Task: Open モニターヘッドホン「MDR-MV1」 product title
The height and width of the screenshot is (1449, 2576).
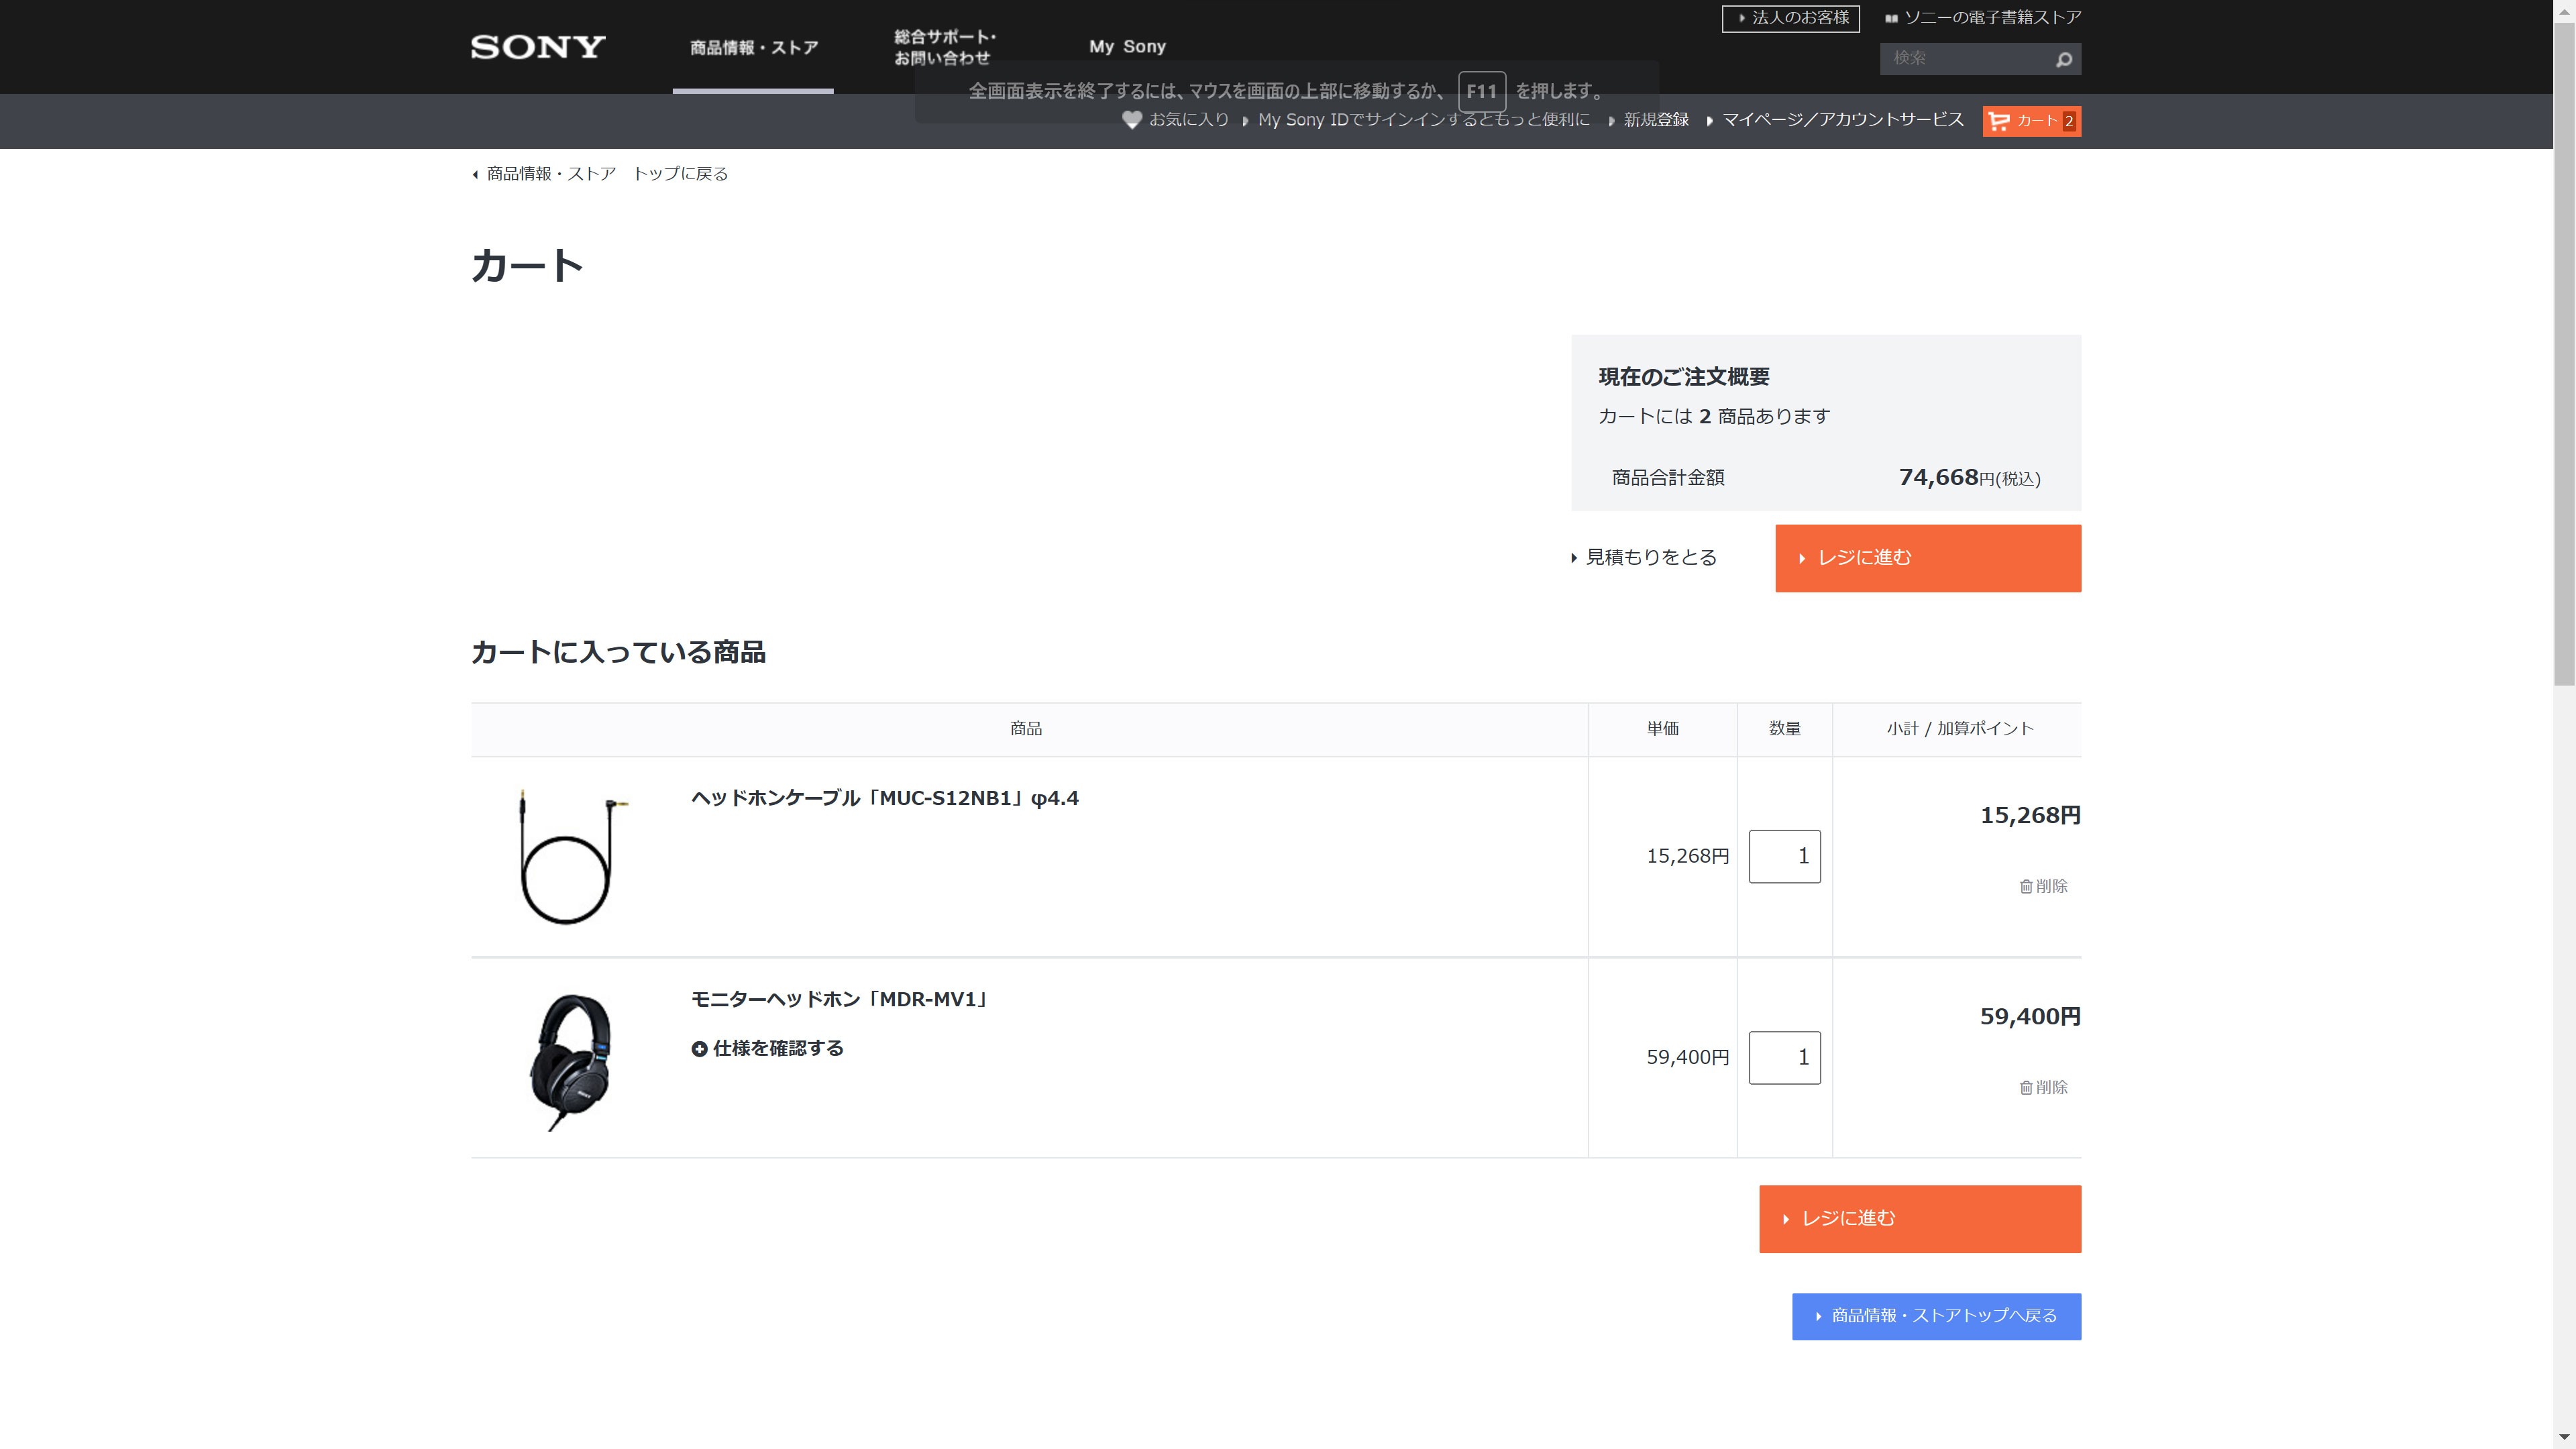Action: click(x=840, y=1000)
